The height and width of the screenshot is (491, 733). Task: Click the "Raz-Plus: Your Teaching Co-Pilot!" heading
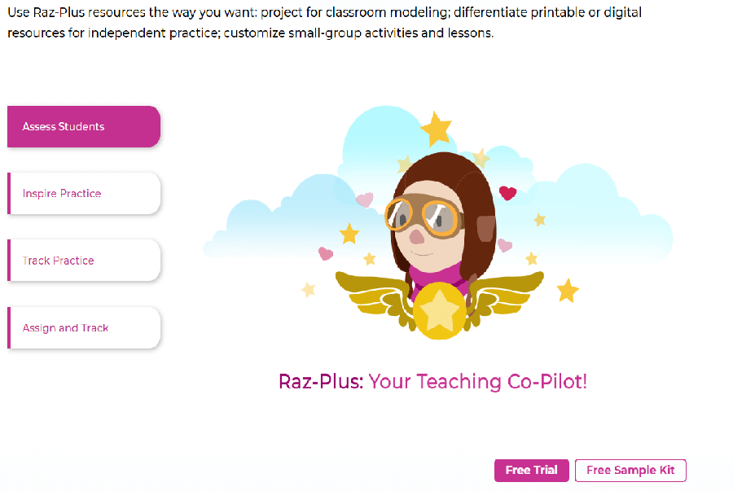pyautogui.click(x=432, y=381)
